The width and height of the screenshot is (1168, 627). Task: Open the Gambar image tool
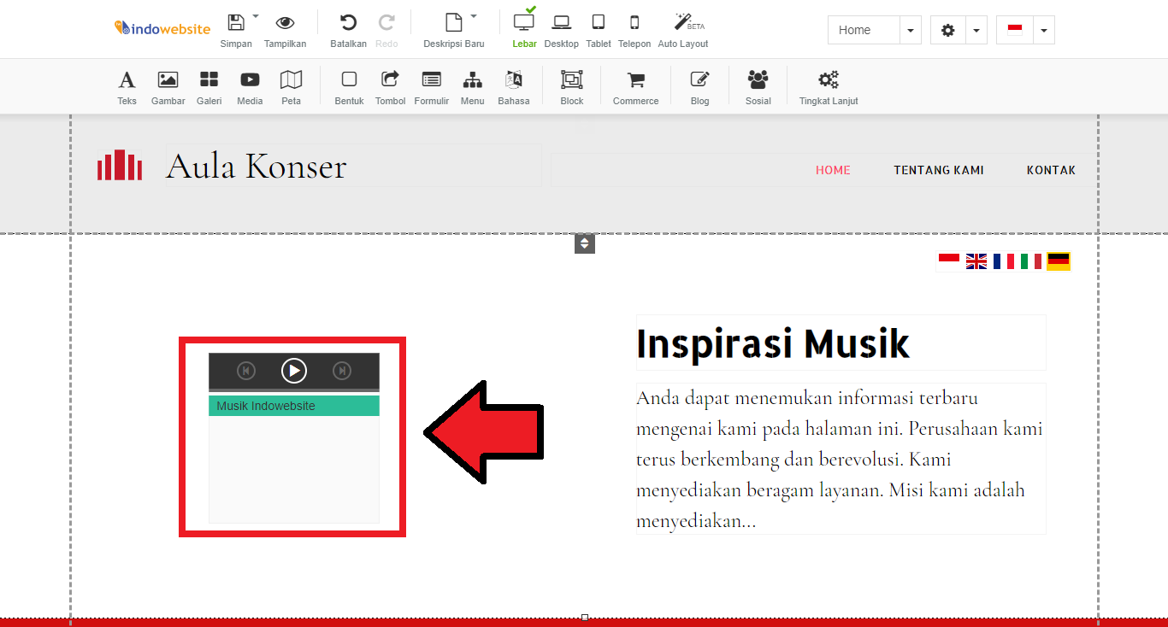point(168,85)
